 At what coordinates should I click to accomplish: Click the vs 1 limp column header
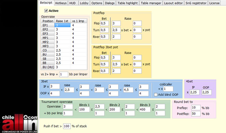79,21
